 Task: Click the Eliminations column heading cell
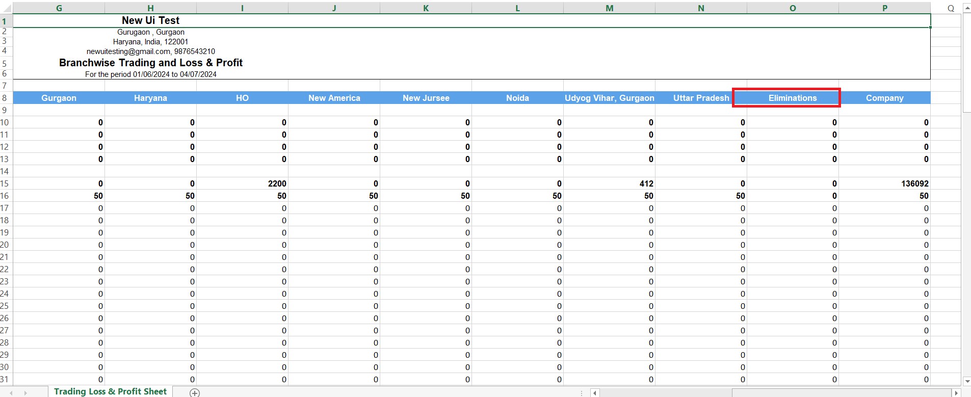[793, 98]
